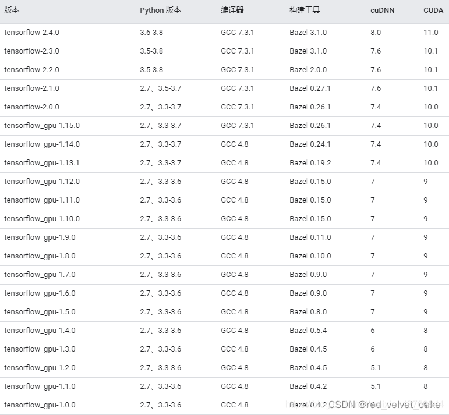
Task: Click CUDA 10.1 in tensorflow-2.2.0 row
Action: pos(431,69)
